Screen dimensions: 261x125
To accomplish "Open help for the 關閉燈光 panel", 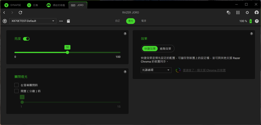I will [x=125, y=72].
